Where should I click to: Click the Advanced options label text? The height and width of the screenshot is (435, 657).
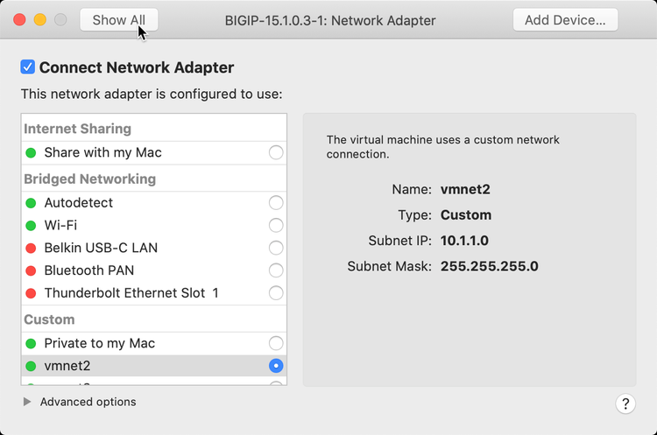click(x=88, y=402)
